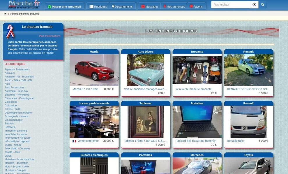Open the Animaux category
The height and width of the screenshot is (174, 288).
click(10, 73)
